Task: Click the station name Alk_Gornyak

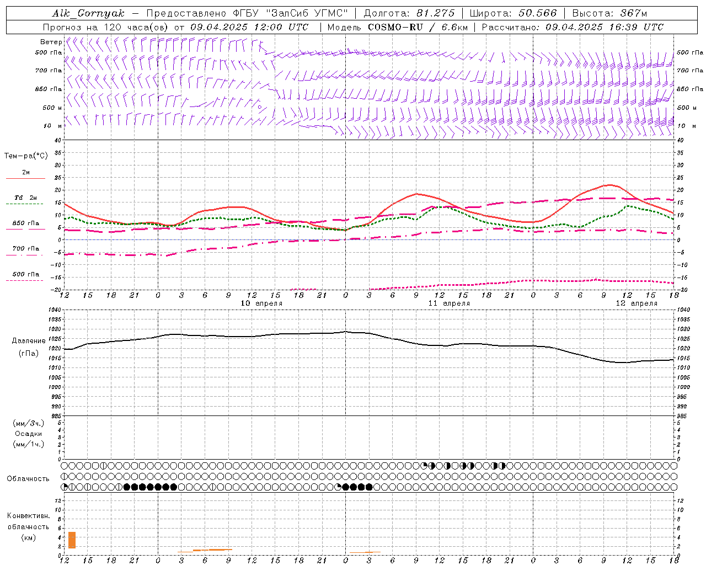Action: [x=89, y=13]
